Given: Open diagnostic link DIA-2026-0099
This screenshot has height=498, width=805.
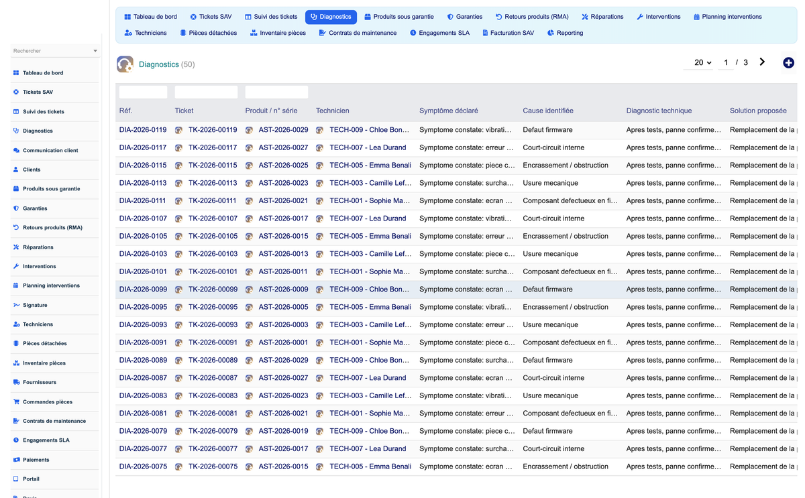Looking at the screenshot, I should (x=143, y=290).
